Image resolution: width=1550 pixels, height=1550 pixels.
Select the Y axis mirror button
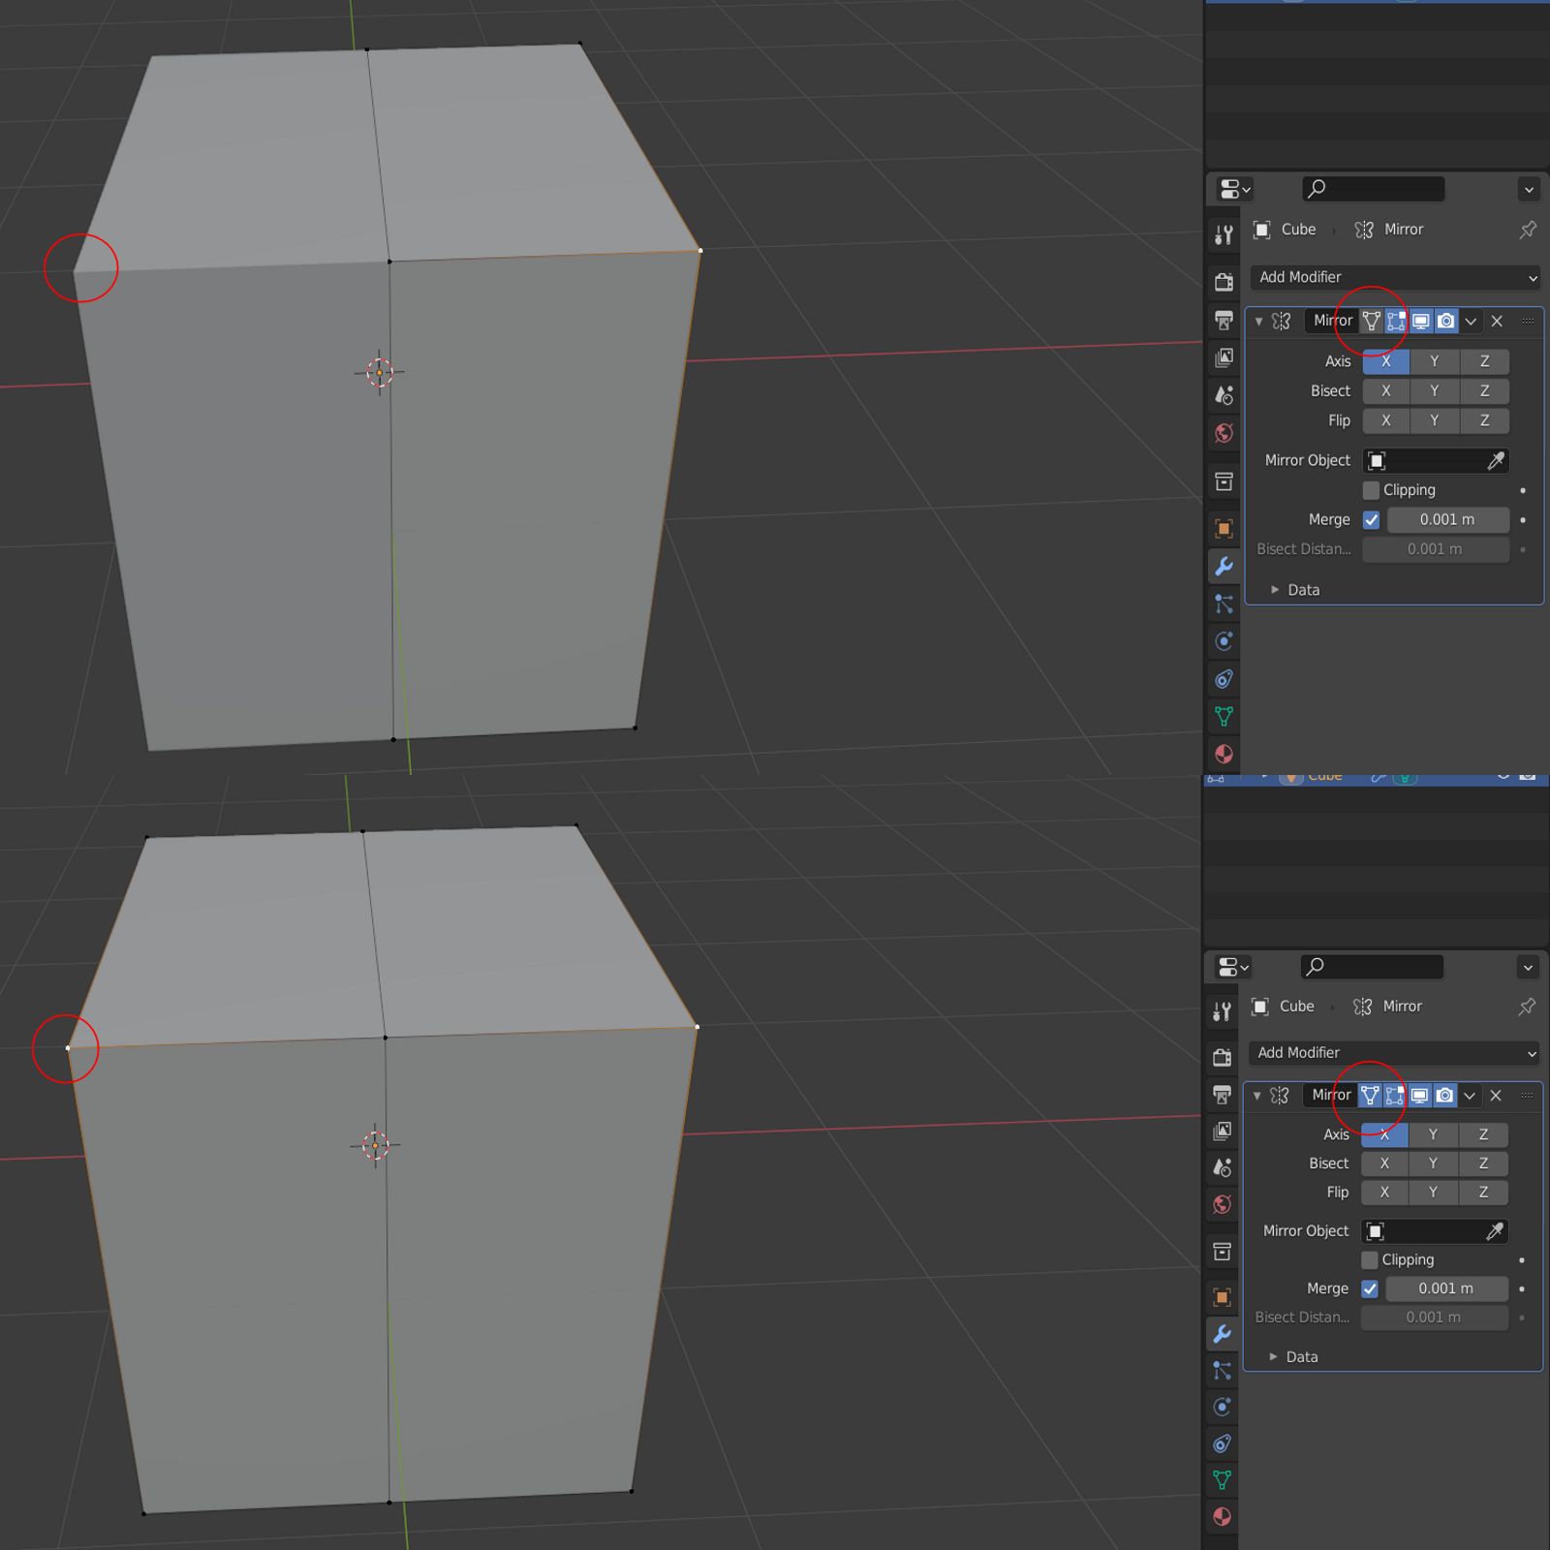(1435, 361)
